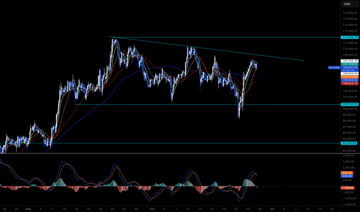The height and width of the screenshot is (212, 360).
Task: Click the current price label 106,903.86
Action: (x=350, y=67)
